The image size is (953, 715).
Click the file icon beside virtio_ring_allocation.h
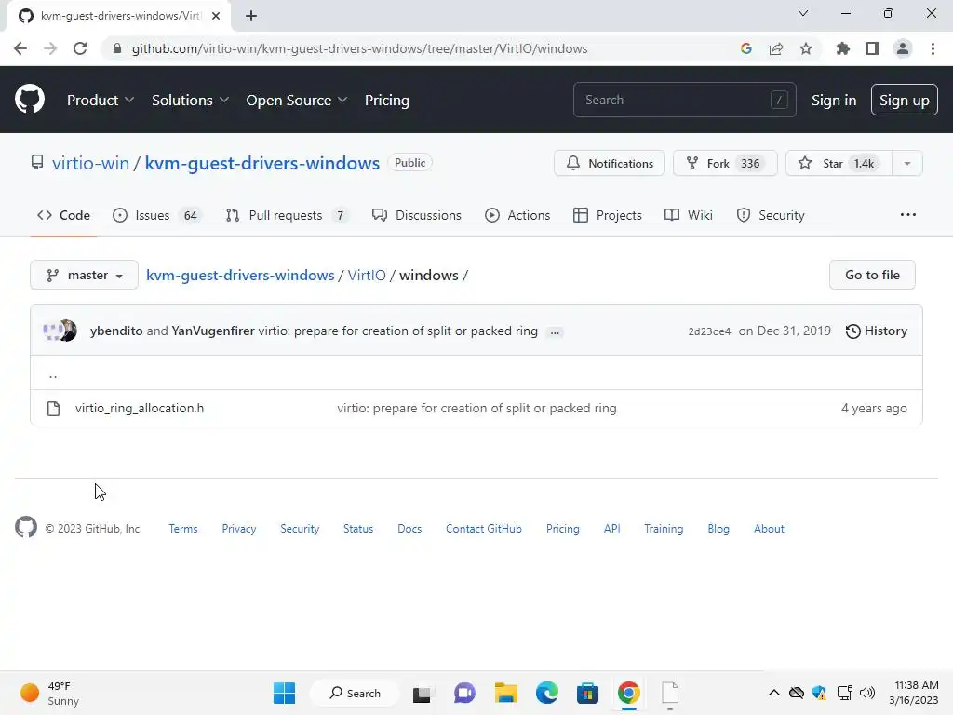pyautogui.click(x=53, y=408)
